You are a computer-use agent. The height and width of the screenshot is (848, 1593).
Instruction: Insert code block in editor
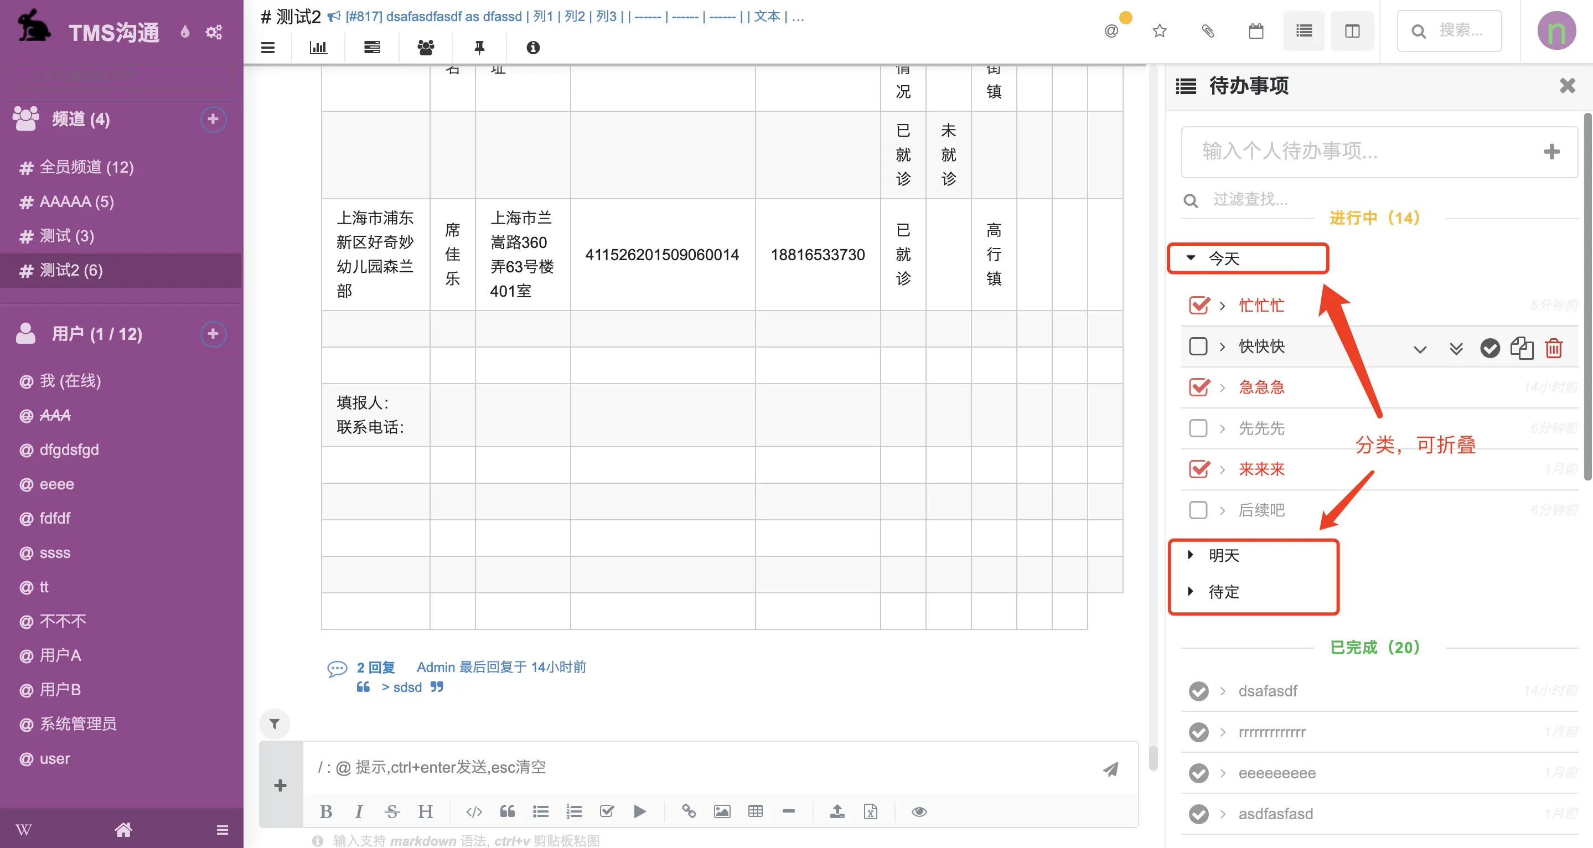coord(474,811)
